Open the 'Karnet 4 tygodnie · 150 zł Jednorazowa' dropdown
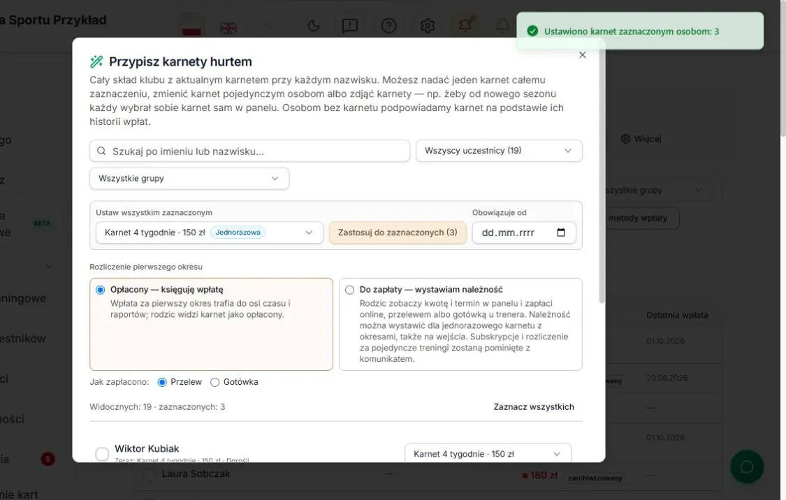 pos(209,233)
